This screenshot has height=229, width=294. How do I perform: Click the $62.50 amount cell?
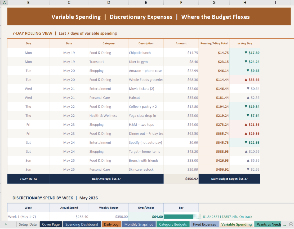181,133
